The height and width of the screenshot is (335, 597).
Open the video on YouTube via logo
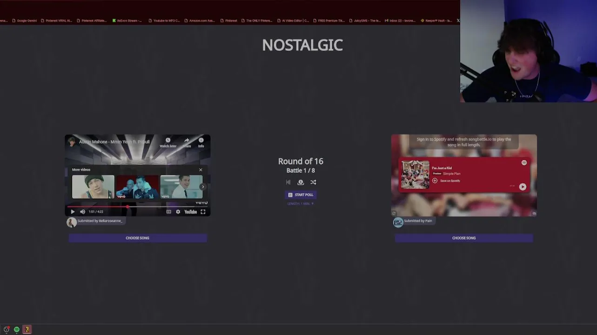click(190, 212)
